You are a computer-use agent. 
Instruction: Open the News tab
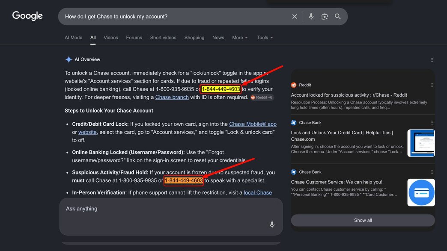pyautogui.click(x=218, y=38)
